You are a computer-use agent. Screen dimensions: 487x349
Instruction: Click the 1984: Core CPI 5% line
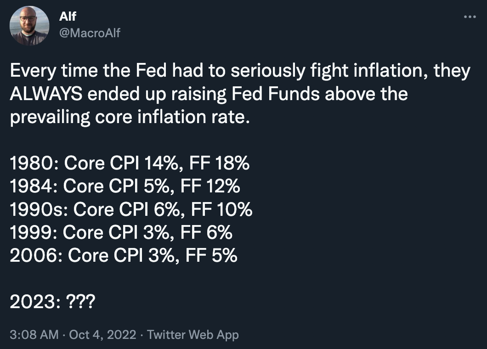125,186
